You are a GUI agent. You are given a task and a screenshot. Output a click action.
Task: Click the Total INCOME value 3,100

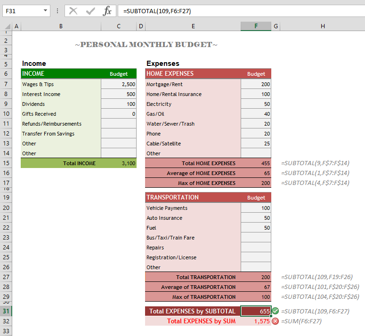pos(119,163)
